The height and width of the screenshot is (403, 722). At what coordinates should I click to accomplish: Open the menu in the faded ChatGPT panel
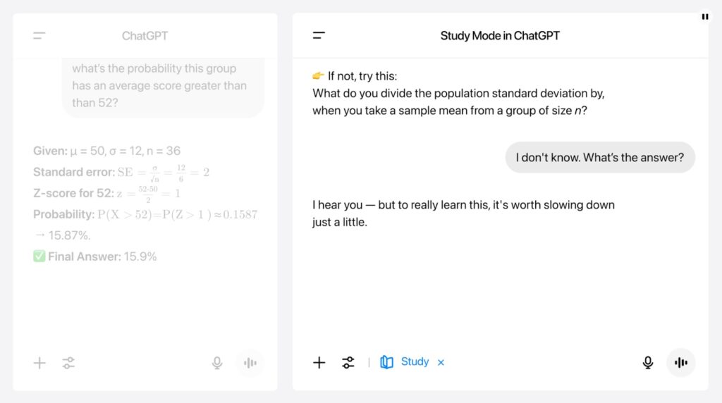[x=39, y=36]
